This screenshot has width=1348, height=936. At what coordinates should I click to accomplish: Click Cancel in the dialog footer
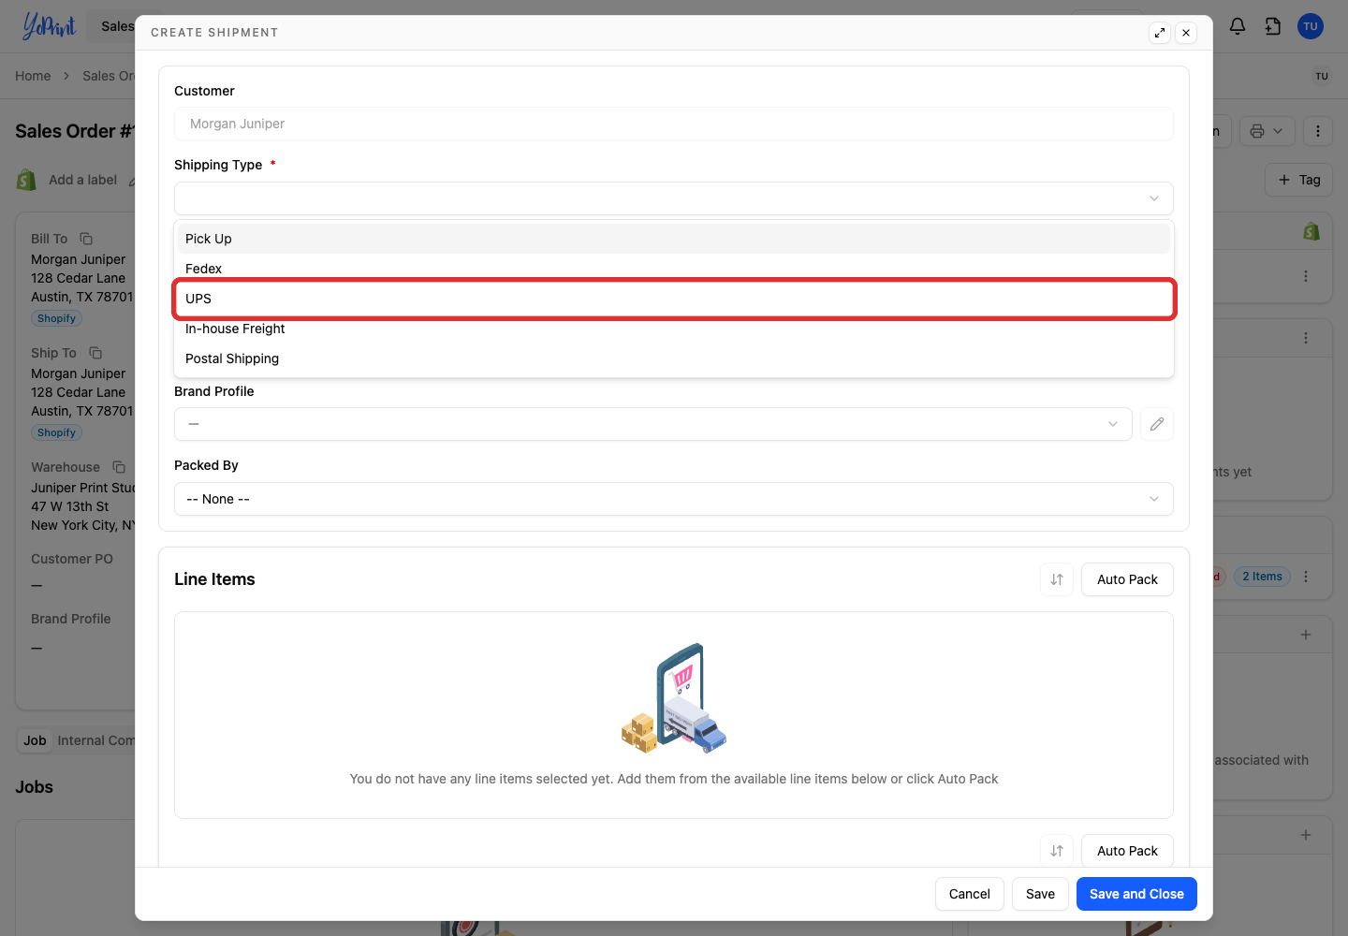click(970, 894)
